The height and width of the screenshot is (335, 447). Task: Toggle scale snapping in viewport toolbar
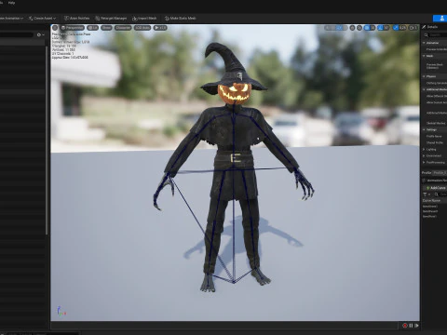(396, 28)
